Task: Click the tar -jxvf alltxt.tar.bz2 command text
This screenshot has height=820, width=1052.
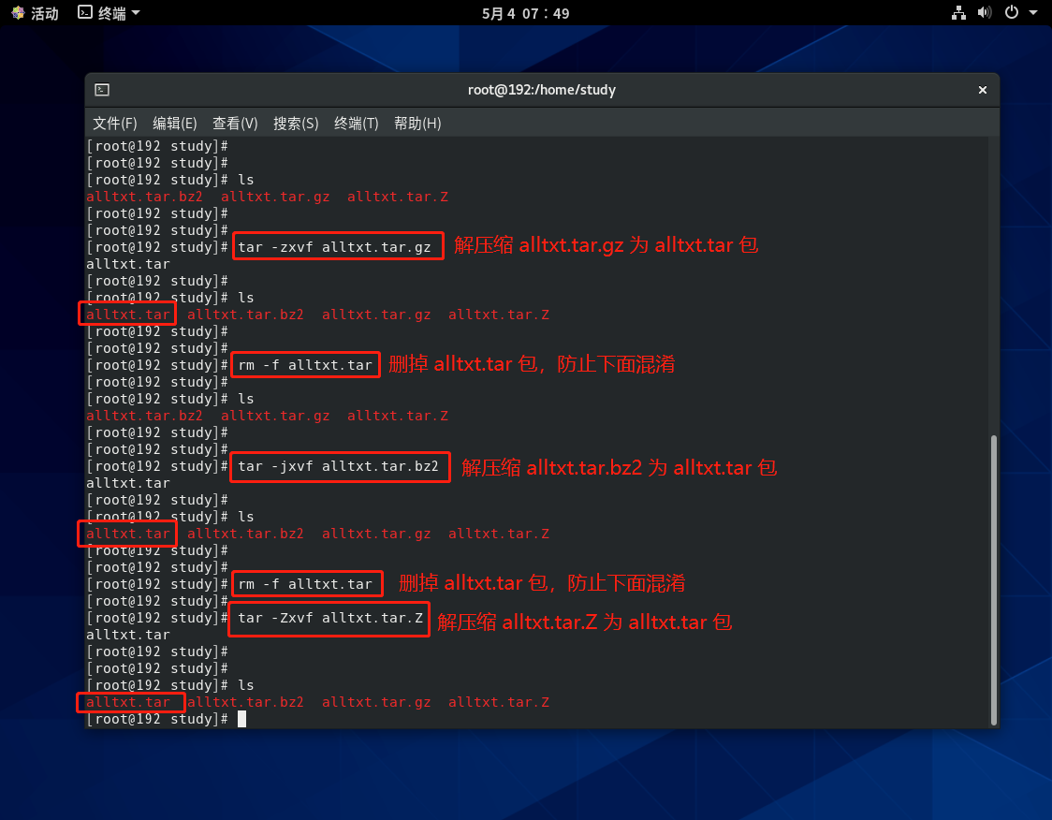Action: pos(338,466)
